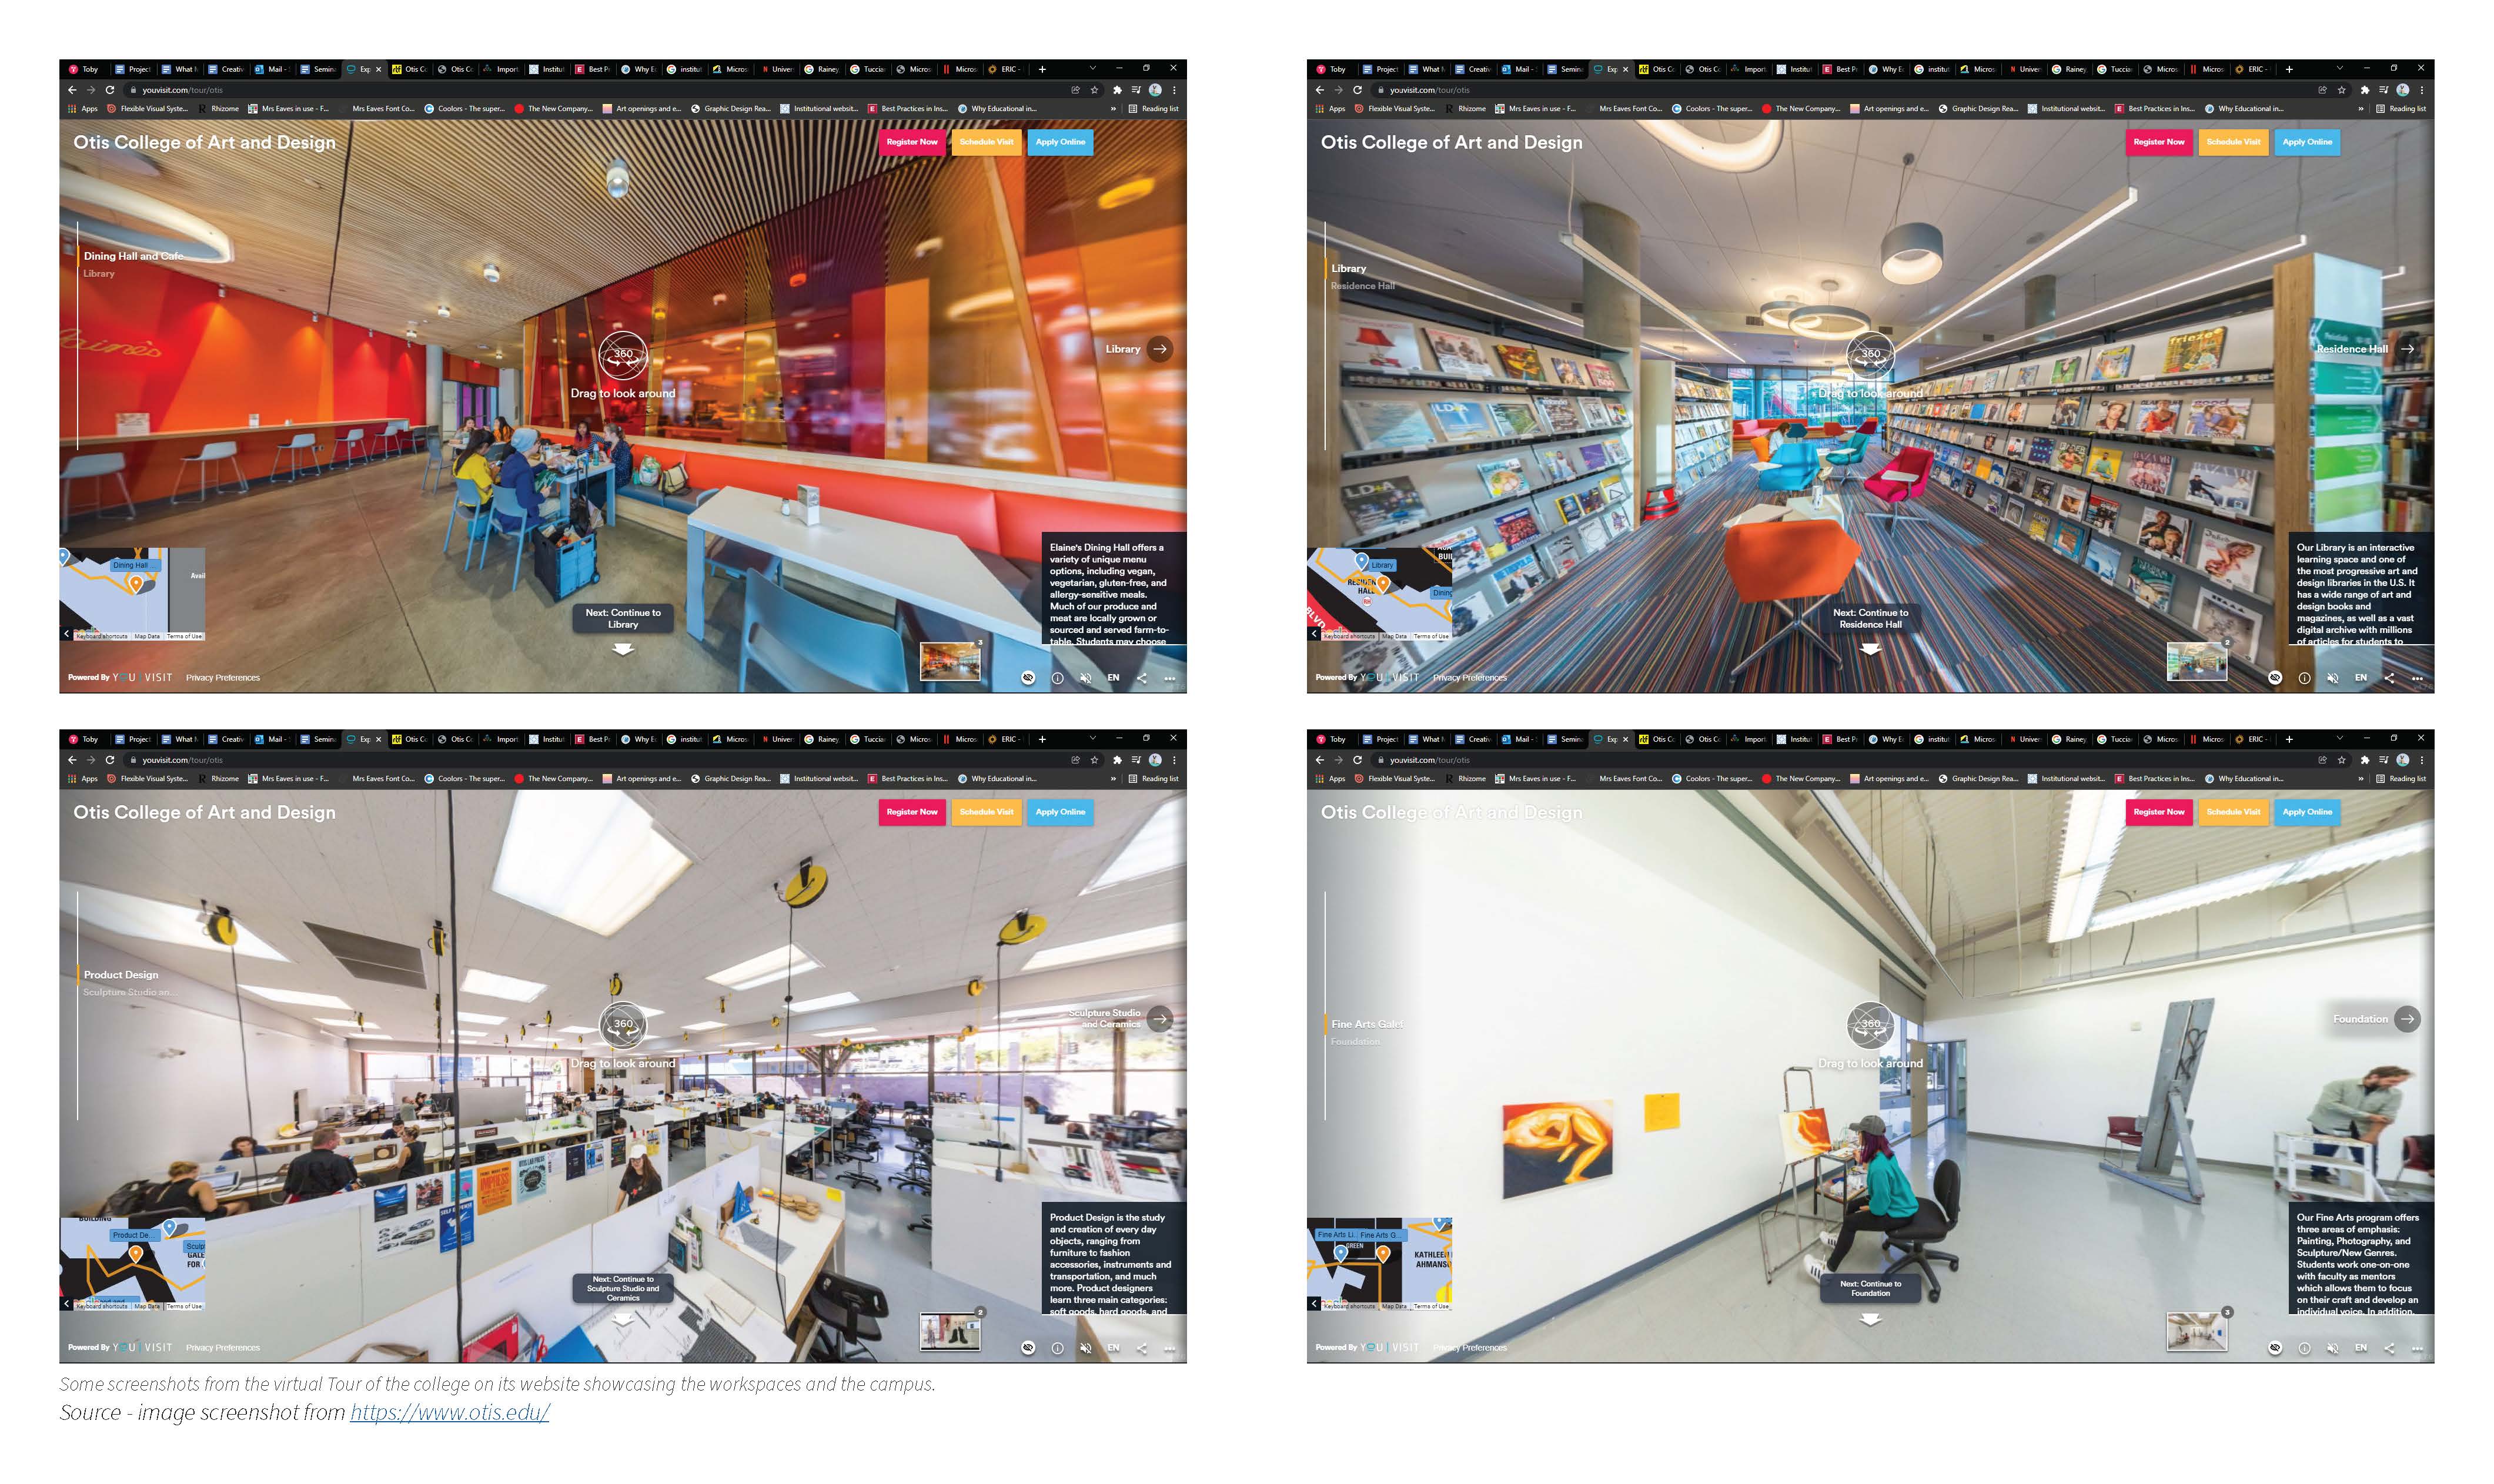Click Register Now button in Dining Hall tour
Viewport: 2494px width, 1484px height.
[x=911, y=142]
